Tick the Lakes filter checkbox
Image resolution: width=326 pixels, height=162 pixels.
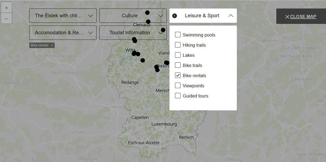click(x=178, y=55)
